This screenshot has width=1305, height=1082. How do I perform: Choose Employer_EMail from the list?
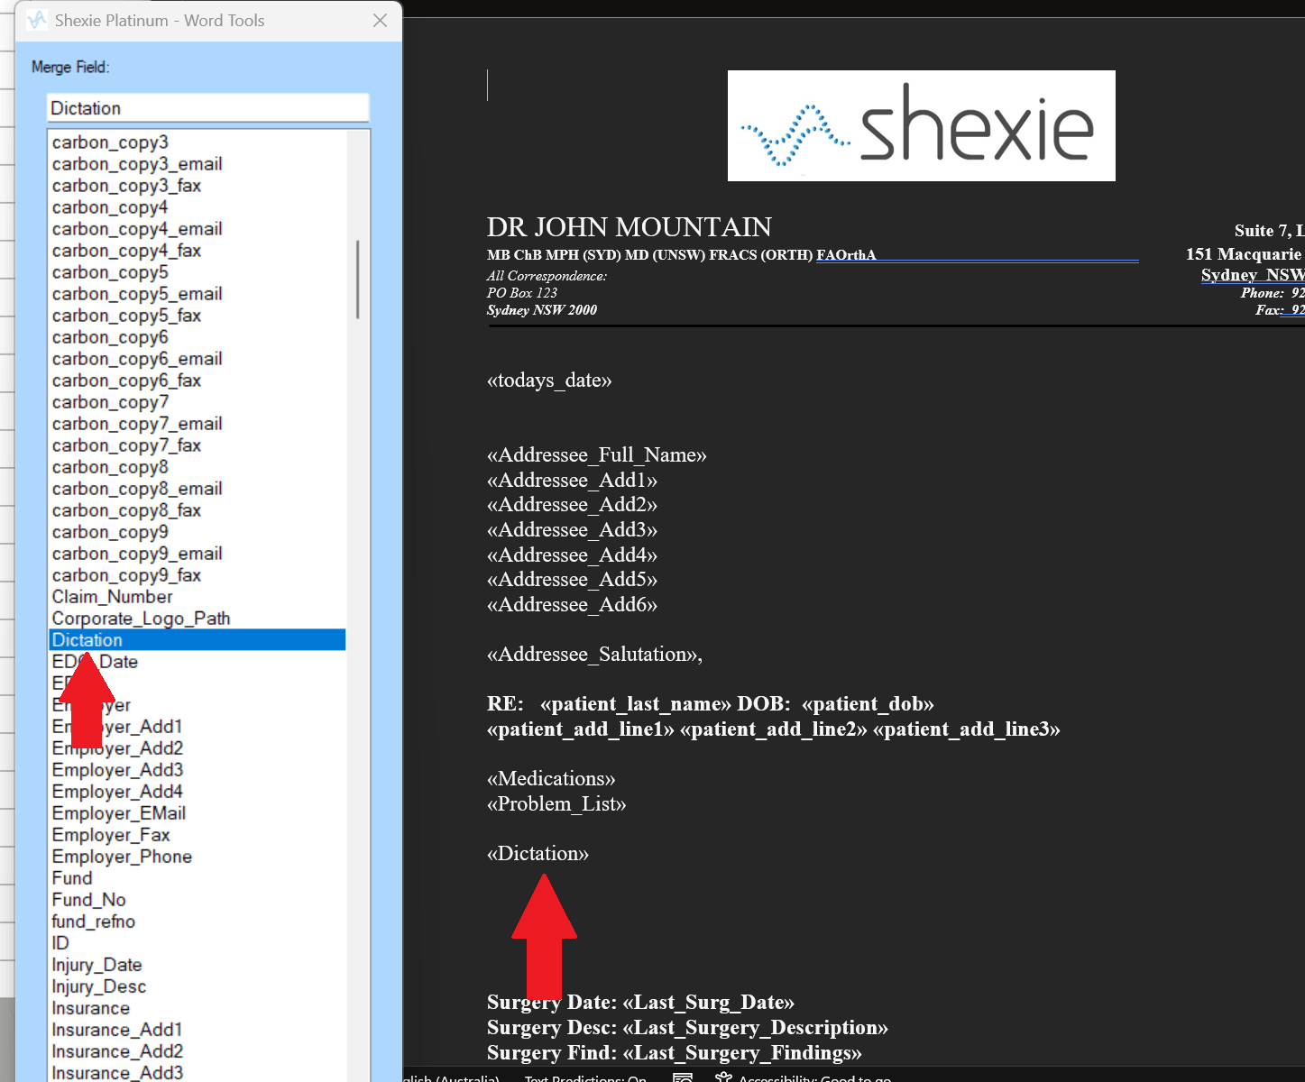[197, 813]
